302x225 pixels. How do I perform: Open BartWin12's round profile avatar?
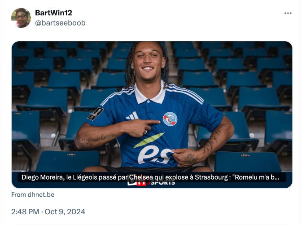coord(21,18)
